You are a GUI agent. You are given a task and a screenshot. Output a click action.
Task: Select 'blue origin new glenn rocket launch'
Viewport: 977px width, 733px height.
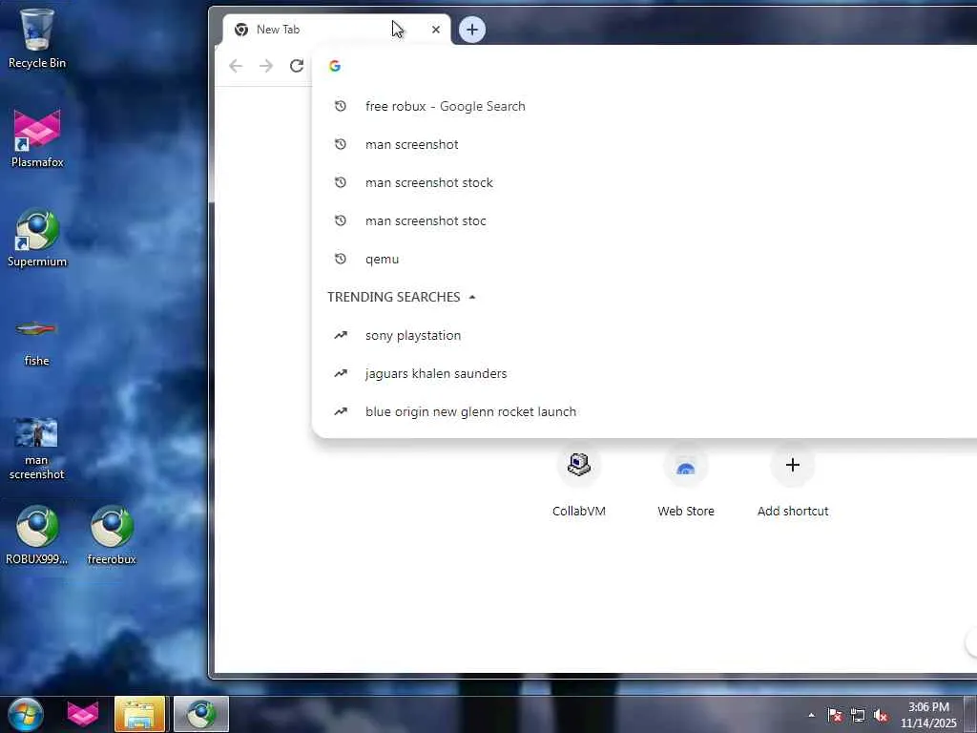(x=644, y=412)
